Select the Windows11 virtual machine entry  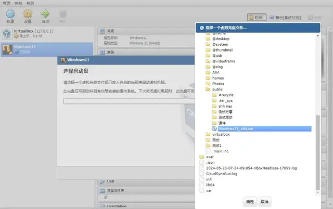coord(47,49)
